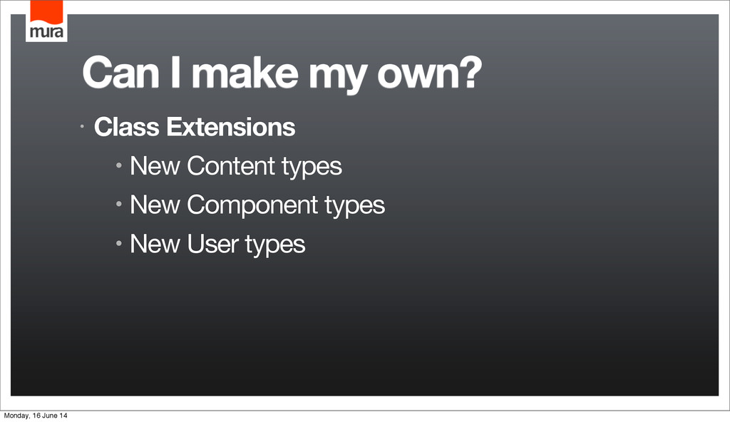The height and width of the screenshot is (422, 730).
Task: Click the 'mura' wordmark text in the logo
Action: pos(46,31)
